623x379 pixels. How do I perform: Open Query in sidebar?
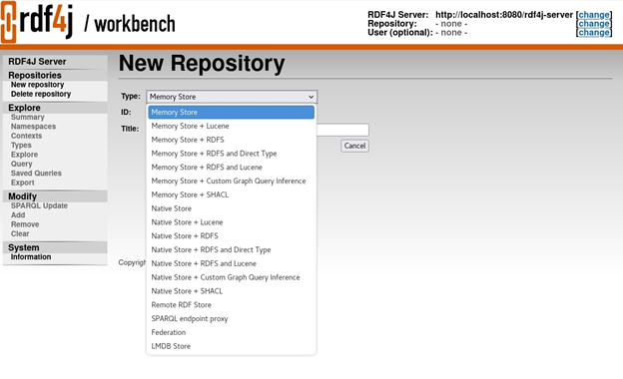(21, 164)
